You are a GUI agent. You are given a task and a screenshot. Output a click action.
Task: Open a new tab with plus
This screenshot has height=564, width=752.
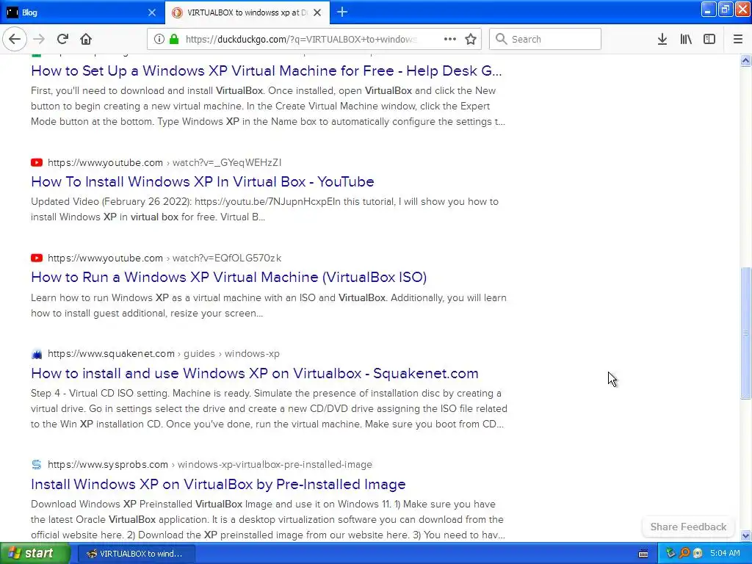[342, 12]
